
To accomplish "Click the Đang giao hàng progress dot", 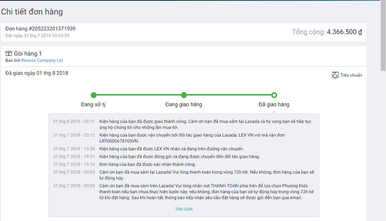I will [x=184, y=95].
